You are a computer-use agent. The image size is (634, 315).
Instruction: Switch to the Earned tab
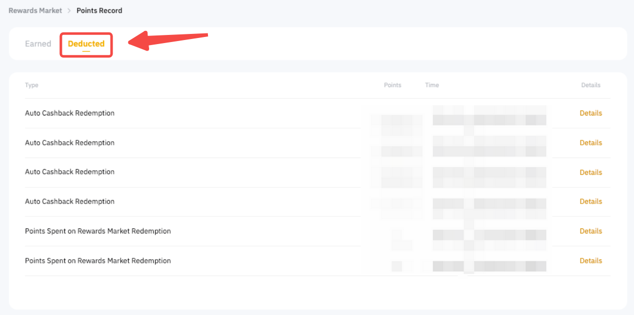pos(38,44)
